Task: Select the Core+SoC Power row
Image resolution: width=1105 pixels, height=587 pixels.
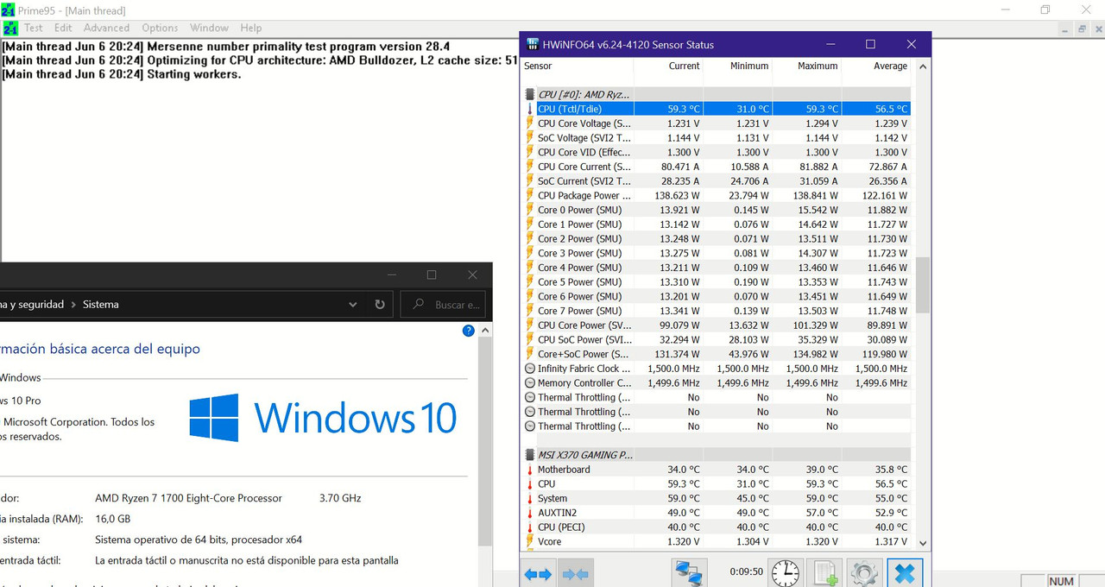Action: tap(717, 354)
